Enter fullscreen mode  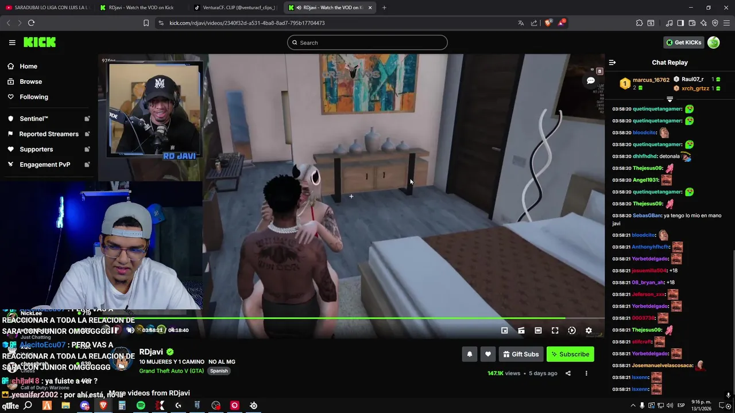[555, 330]
